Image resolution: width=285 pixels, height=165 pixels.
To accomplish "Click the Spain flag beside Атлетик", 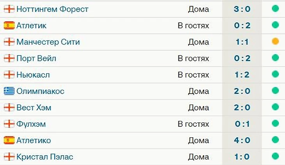I will 9,25.
